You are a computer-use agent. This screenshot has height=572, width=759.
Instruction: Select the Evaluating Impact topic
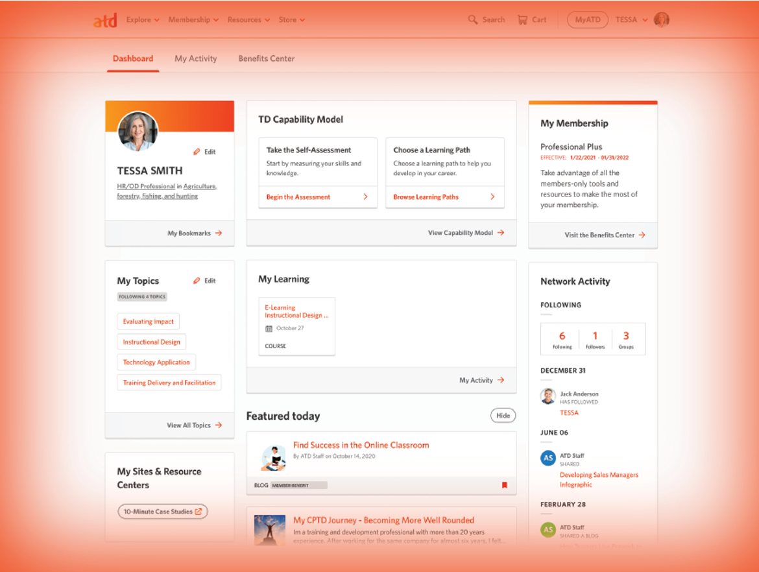pos(148,322)
